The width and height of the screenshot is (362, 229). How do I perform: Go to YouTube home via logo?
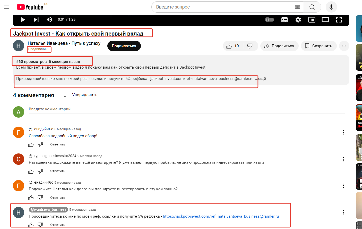(x=30, y=7)
